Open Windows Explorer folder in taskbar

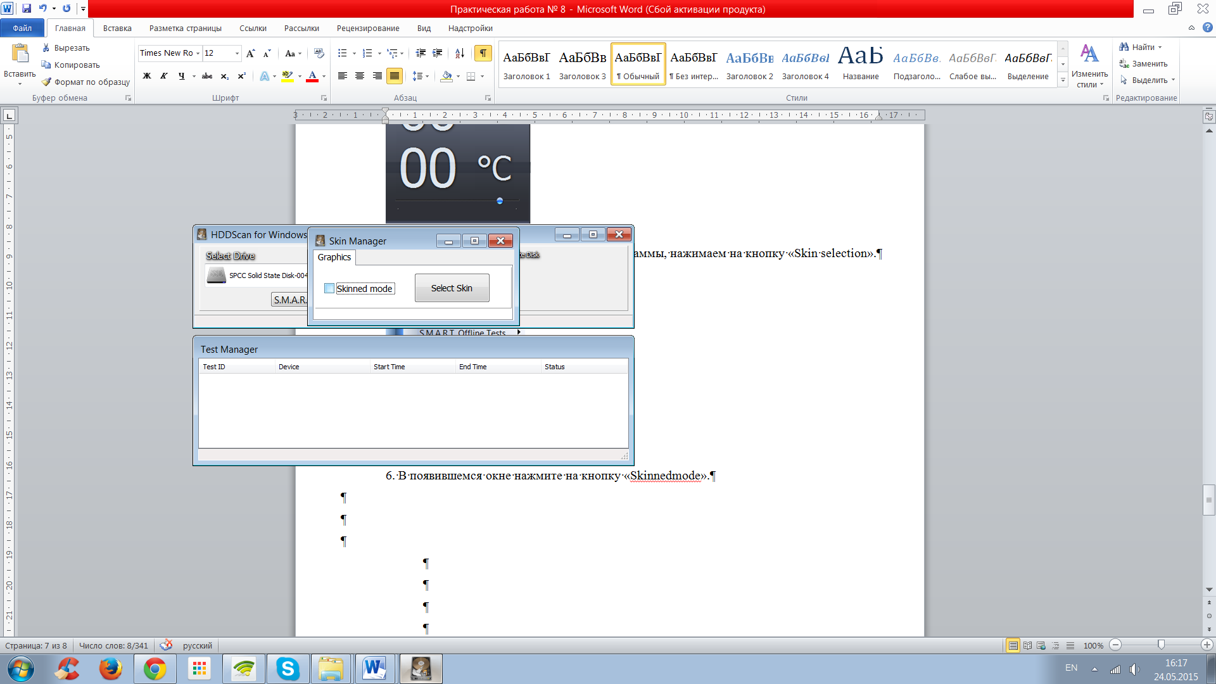click(331, 669)
